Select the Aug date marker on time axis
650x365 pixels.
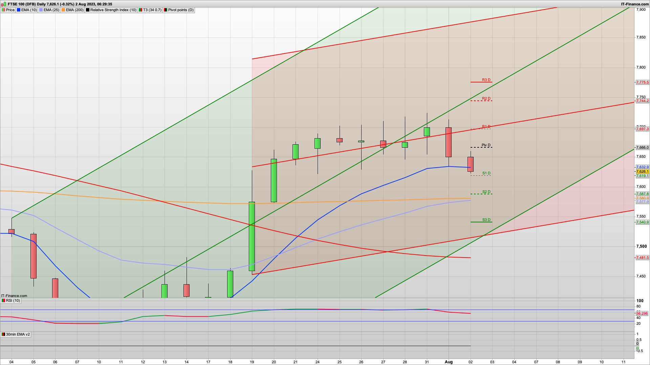pyautogui.click(x=449, y=362)
